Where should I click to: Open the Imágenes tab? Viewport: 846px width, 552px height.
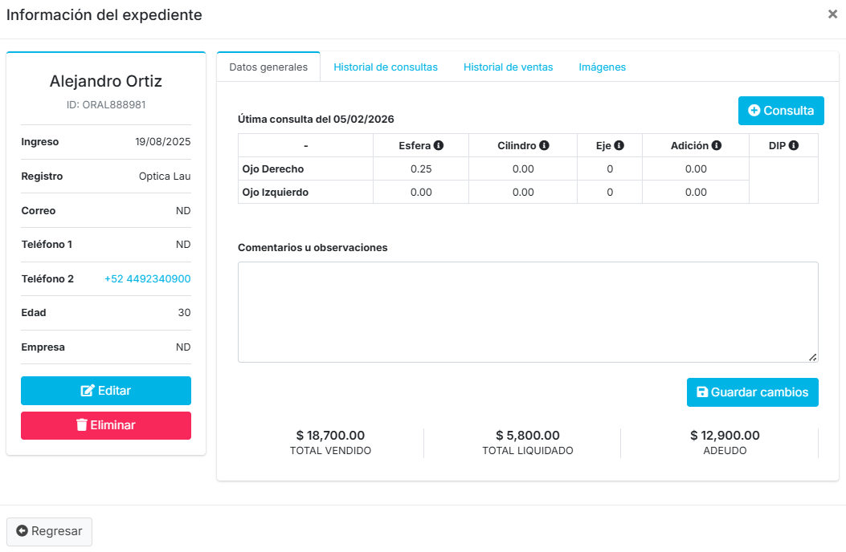click(x=602, y=67)
